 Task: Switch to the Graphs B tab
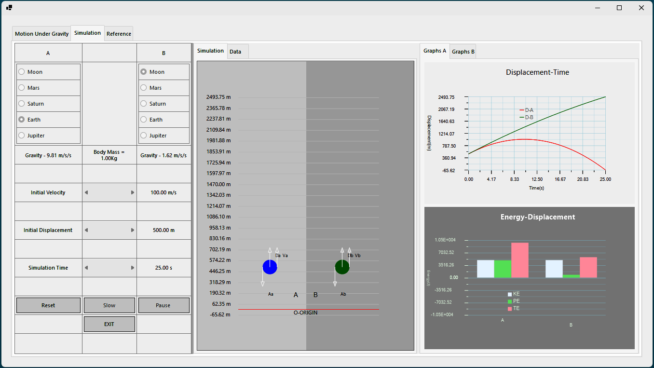463,52
